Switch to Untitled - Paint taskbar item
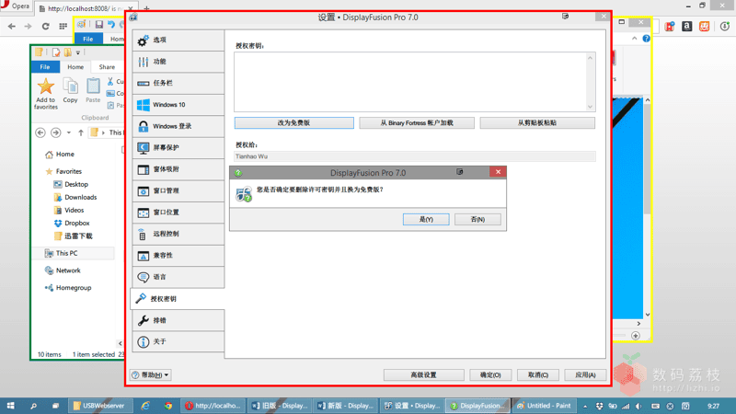The width and height of the screenshot is (736, 414). (x=545, y=406)
